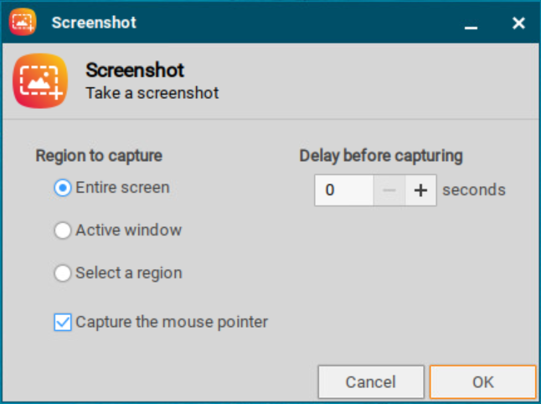The width and height of the screenshot is (541, 404).
Task: Click the separator line below the header
Action: [270, 119]
